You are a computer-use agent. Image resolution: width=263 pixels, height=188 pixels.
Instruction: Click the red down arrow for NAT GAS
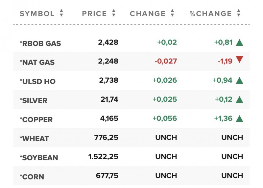tap(239, 60)
